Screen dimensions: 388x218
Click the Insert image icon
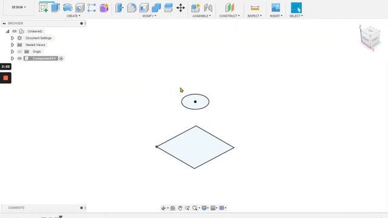(276, 8)
